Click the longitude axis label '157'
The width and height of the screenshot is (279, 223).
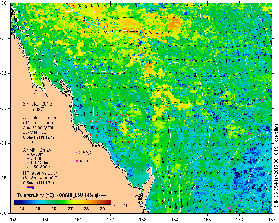(x=272, y=220)
